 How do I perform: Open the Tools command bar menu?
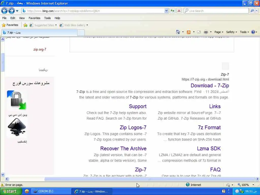244,32
